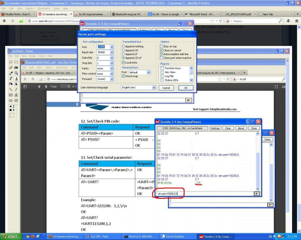Click PDF viewer next page arrow
Screen dimensions: 301x240
click(46, 86)
